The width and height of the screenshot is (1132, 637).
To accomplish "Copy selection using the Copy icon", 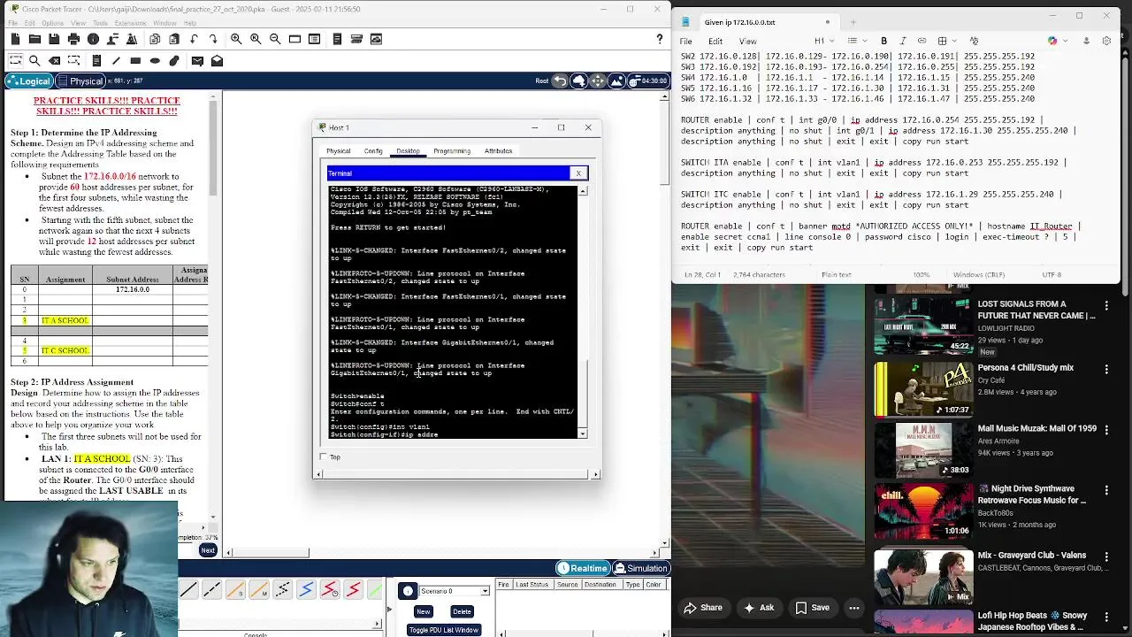I will (x=155, y=39).
